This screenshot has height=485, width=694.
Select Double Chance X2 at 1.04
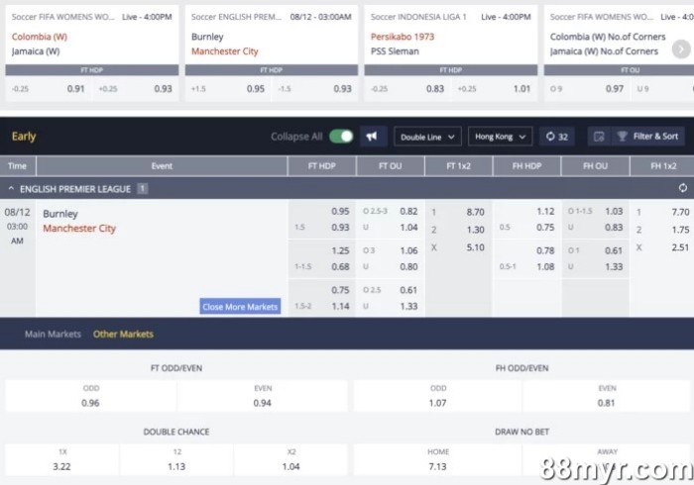pyautogui.click(x=290, y=459)
